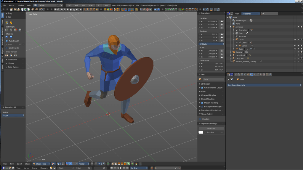Hide the Sphere object using its eye icon
The height and width of the screenshot is (170, 303).
coord(295,46)
